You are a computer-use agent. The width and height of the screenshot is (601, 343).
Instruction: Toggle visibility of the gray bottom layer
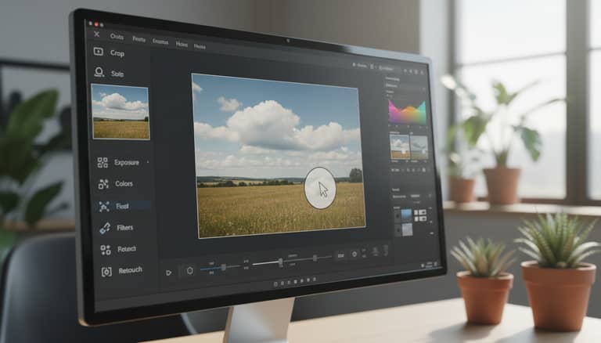398,230
